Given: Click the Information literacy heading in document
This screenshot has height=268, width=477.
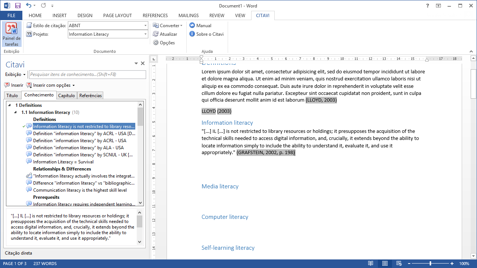Looking at the screenshot, I should click(x=227, y=123).
